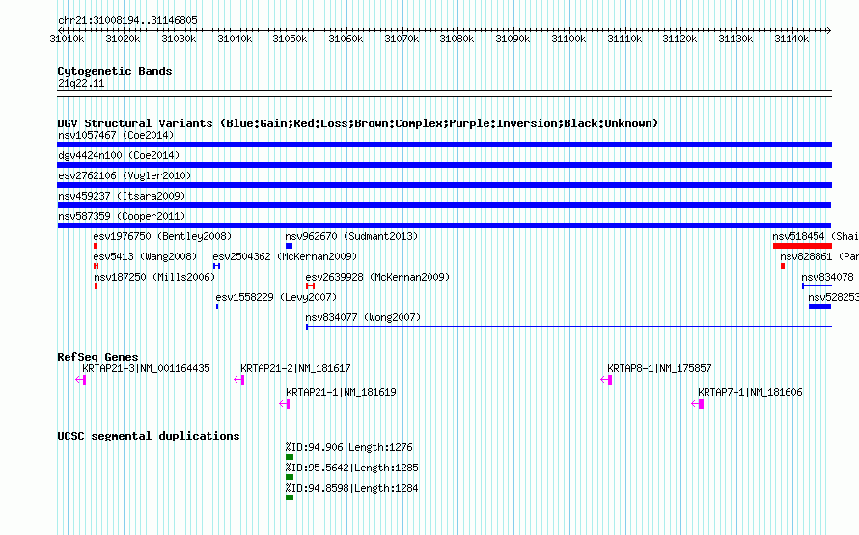Open nsv834077 (Wong2007) label
This screenshot has height=535, width=859.
[x=363, y=317]
